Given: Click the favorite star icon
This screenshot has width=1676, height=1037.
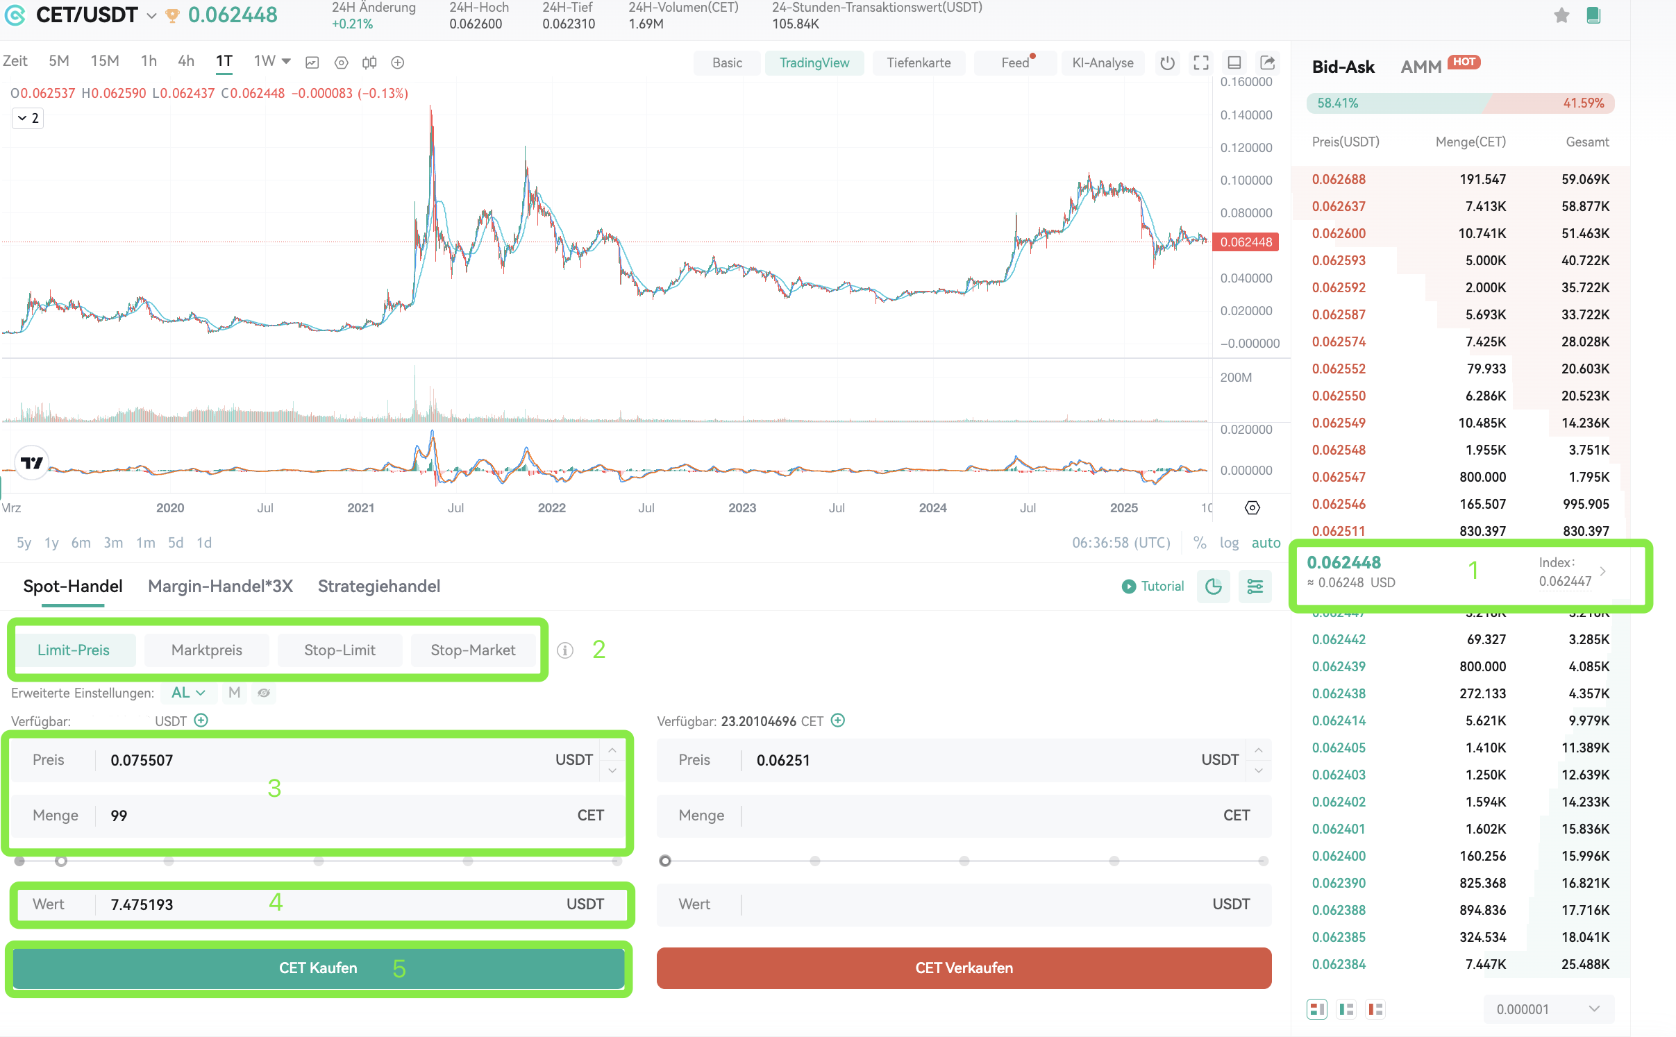Looking at the screenshot, I should tap(1561, 15).
